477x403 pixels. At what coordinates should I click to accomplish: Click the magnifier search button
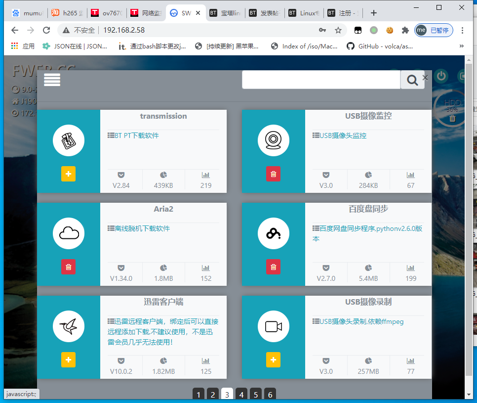[x=412, y=80]
